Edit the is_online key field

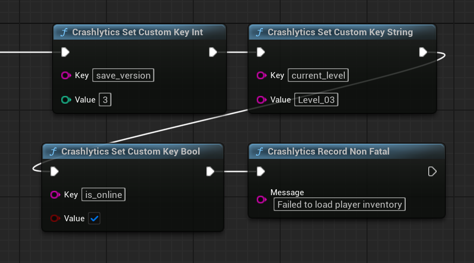pyautogui.click(x=103, y=195)
